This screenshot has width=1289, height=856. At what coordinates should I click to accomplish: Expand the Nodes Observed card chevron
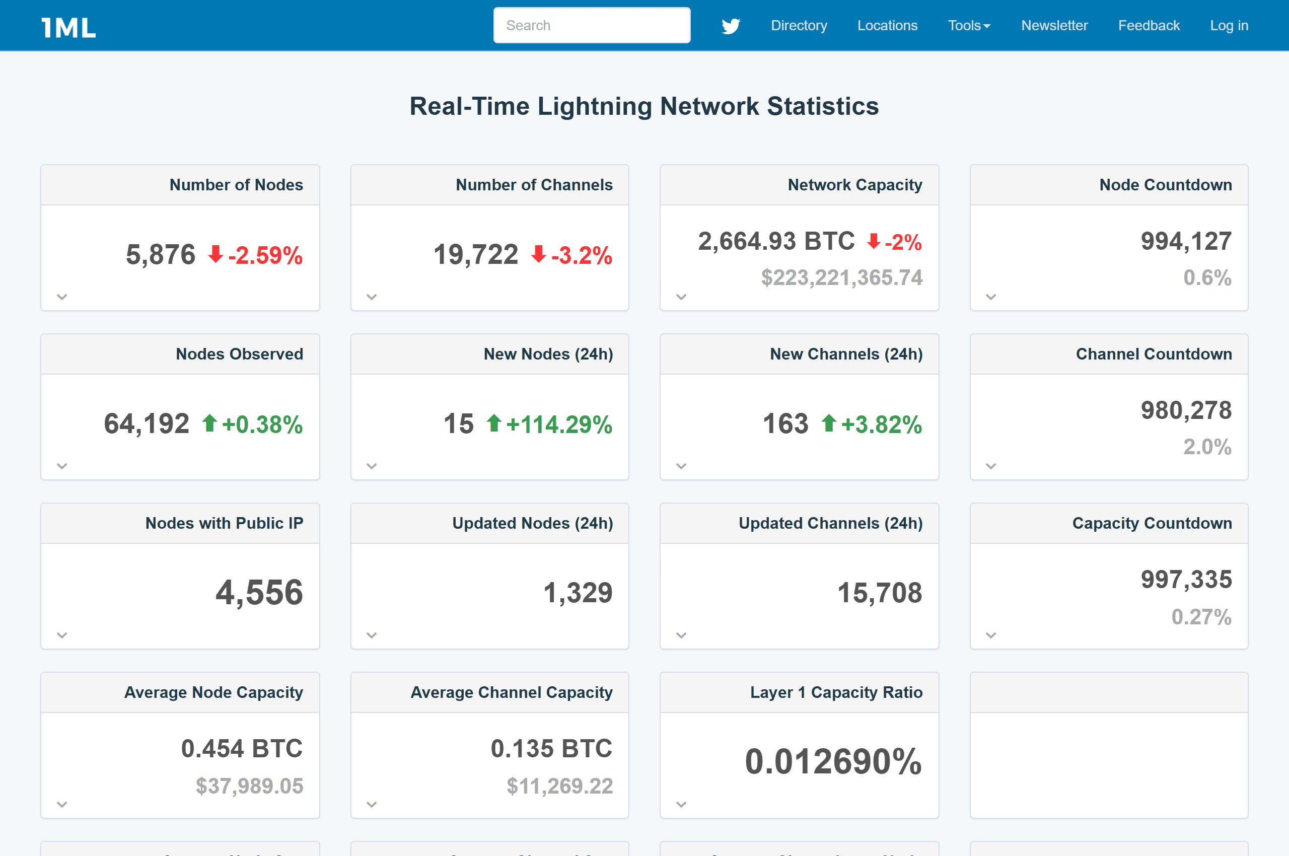(x=62, y=466)
